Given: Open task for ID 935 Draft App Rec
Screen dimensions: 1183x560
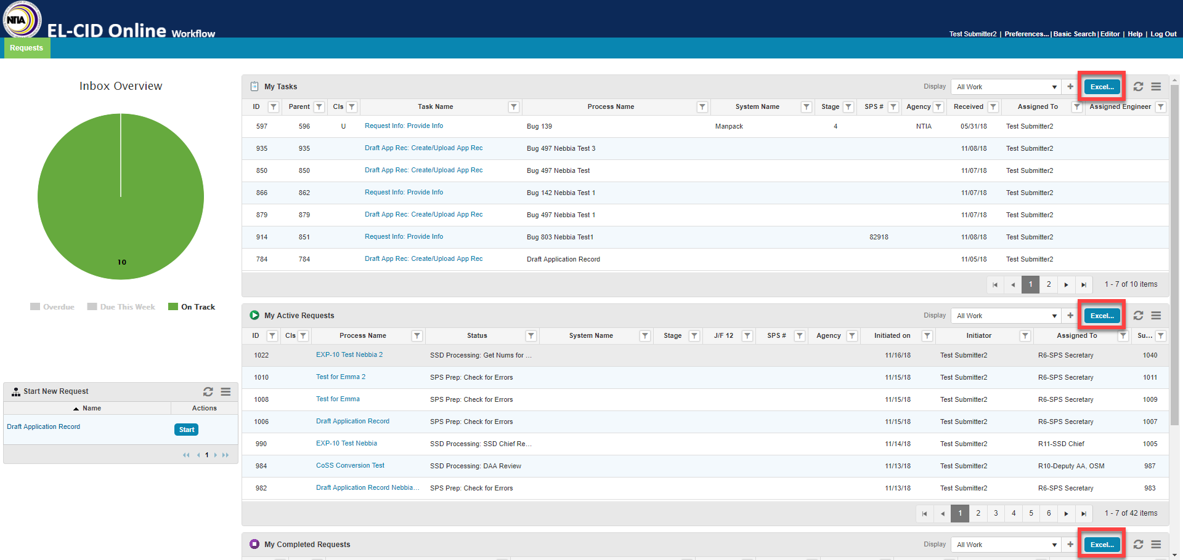Looking at the screenshot, I should pyautogui.click(x=423, y=148).
